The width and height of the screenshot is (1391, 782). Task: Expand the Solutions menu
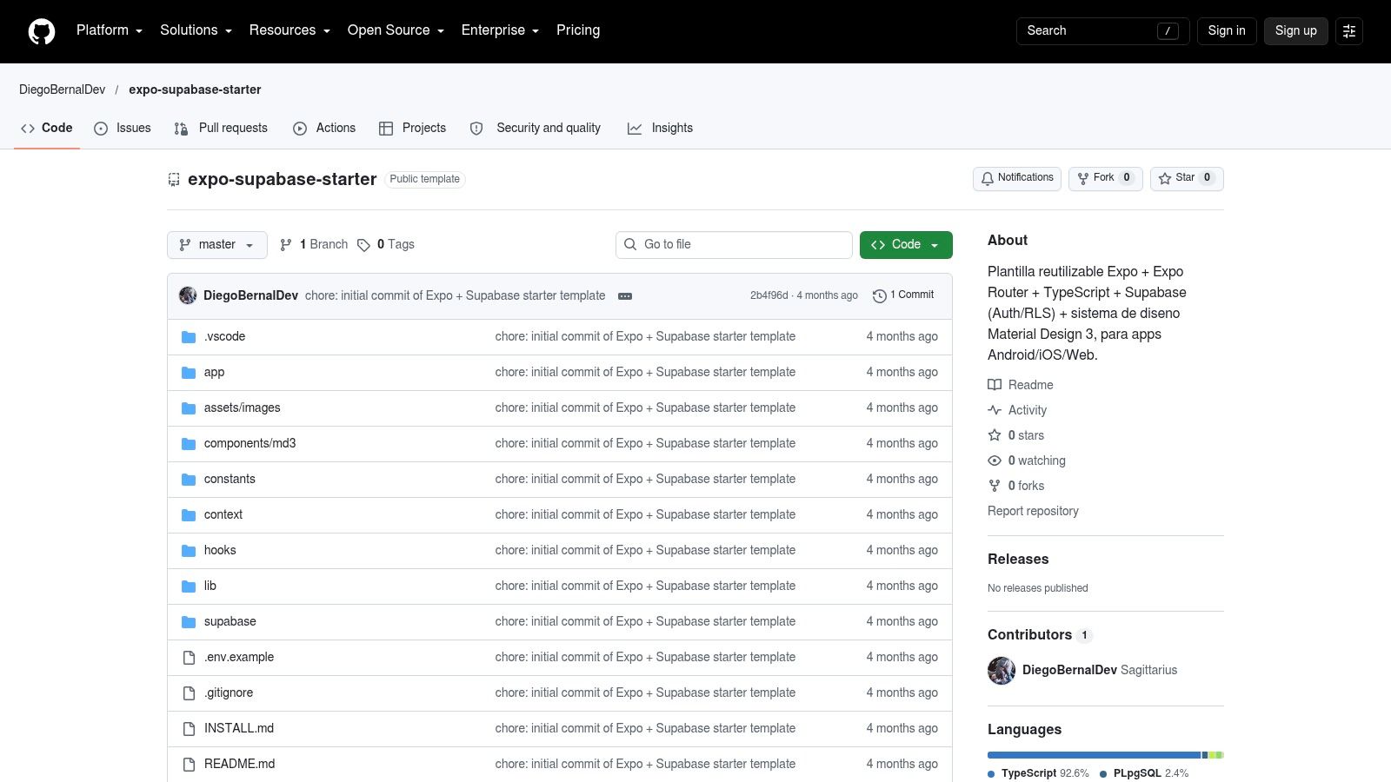[x=196, y=30]
